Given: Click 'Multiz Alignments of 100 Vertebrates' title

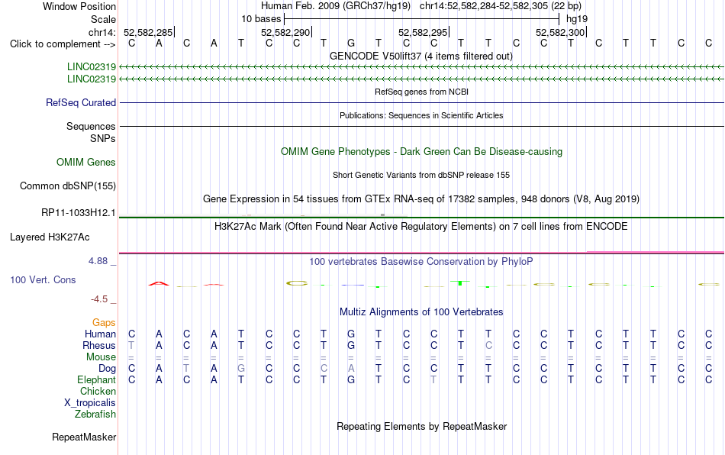Looking at the screenshot, I should [421, 312].
